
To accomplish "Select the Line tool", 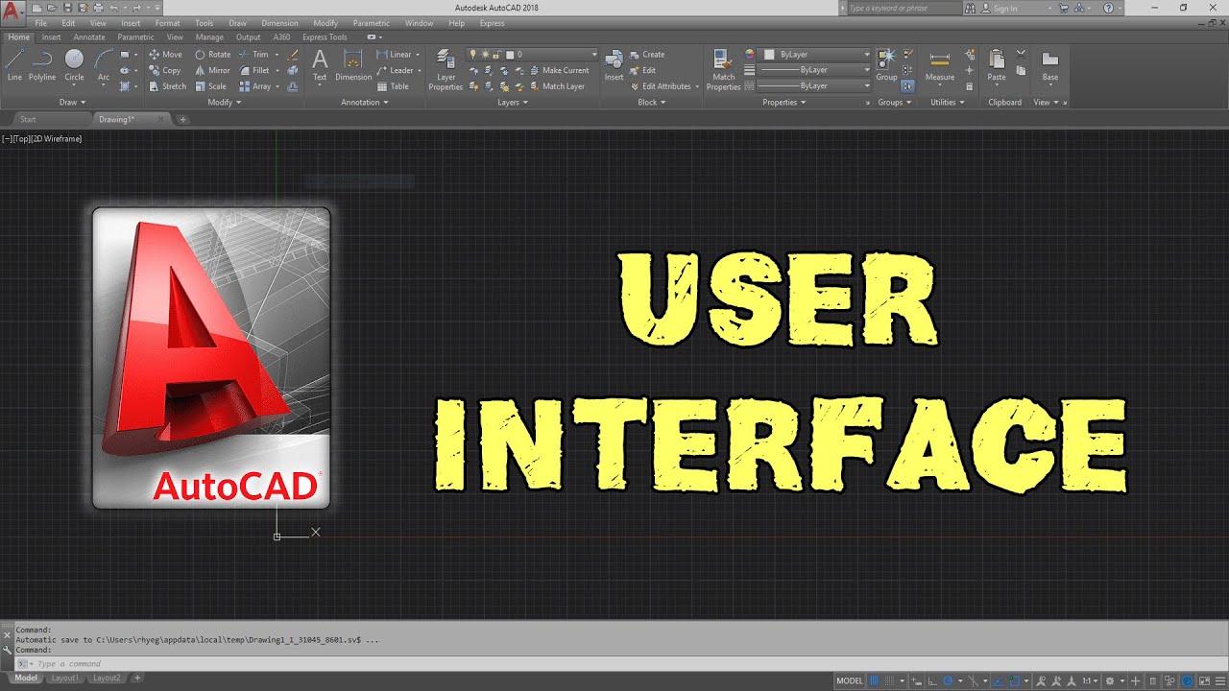I will pos(14,65).
